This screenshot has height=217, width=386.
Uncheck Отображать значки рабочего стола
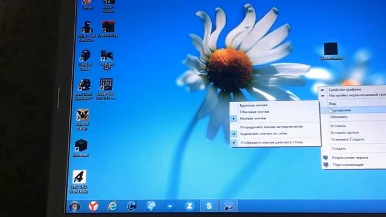click(x=275, y=142)
